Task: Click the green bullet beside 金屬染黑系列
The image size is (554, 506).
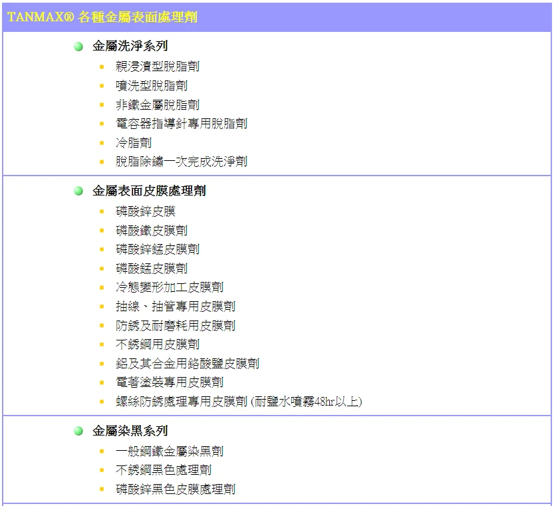Action: coord(78,432)
